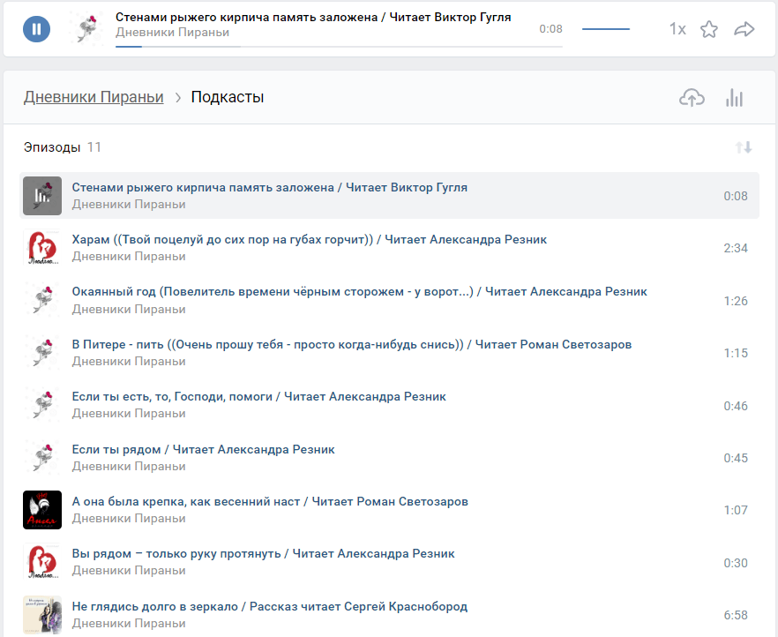Viewport: 778px width, 637px height.
Task: Click player's Дневники Пираньи author name
Action: 172,33
